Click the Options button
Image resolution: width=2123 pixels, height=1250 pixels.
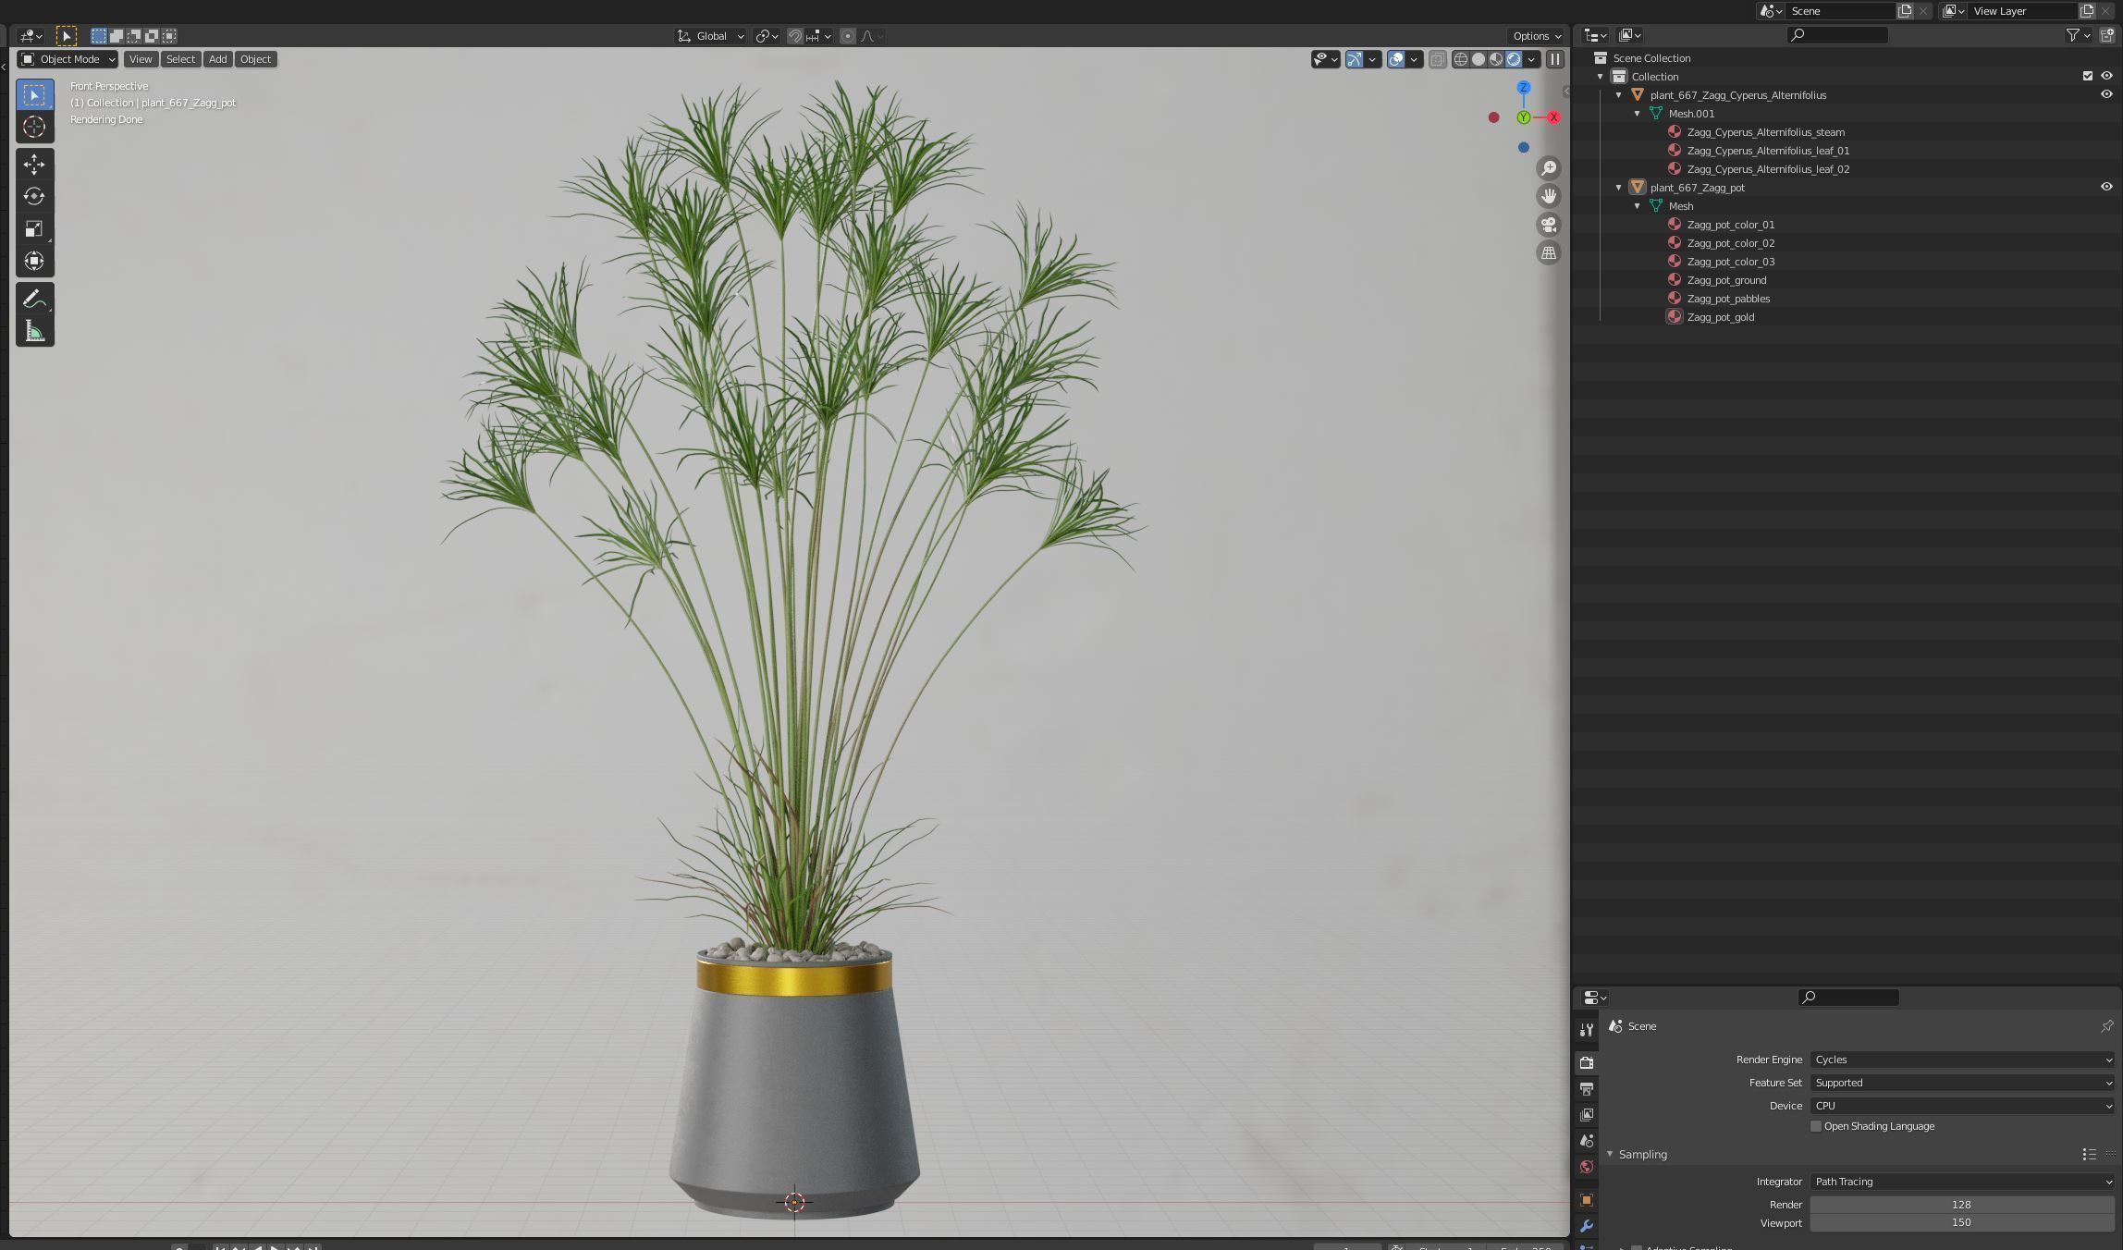tap(1537, 36)
